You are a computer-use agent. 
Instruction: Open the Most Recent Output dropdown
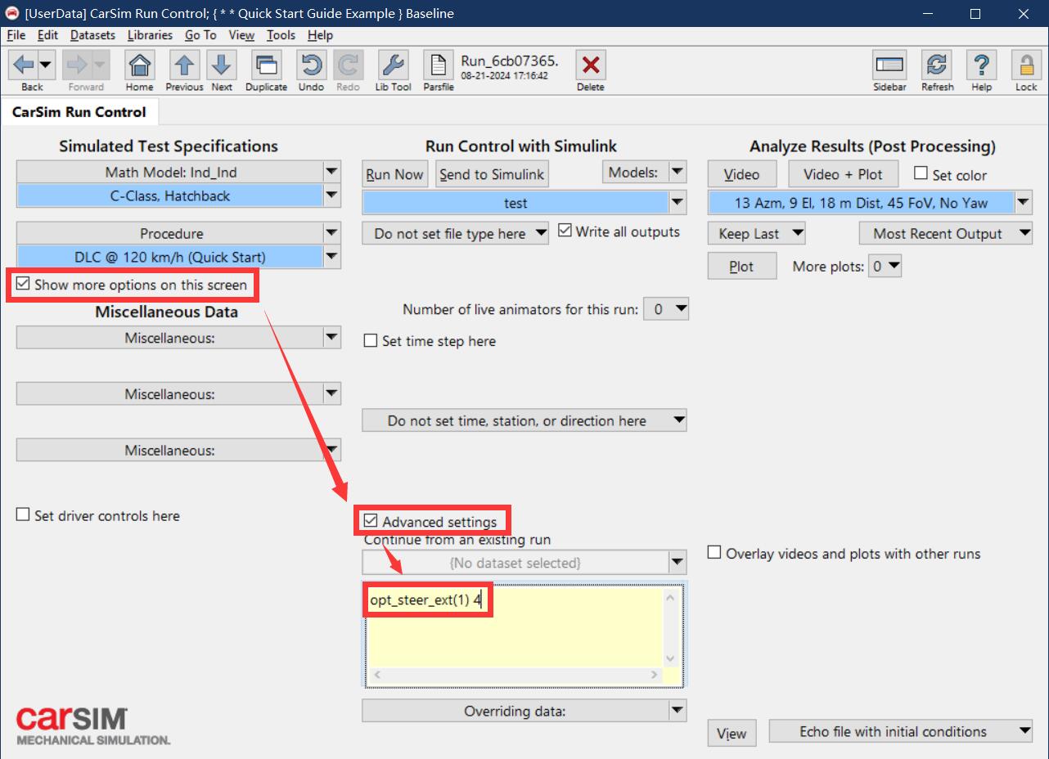pyautogui.click(x=946, y=233)
